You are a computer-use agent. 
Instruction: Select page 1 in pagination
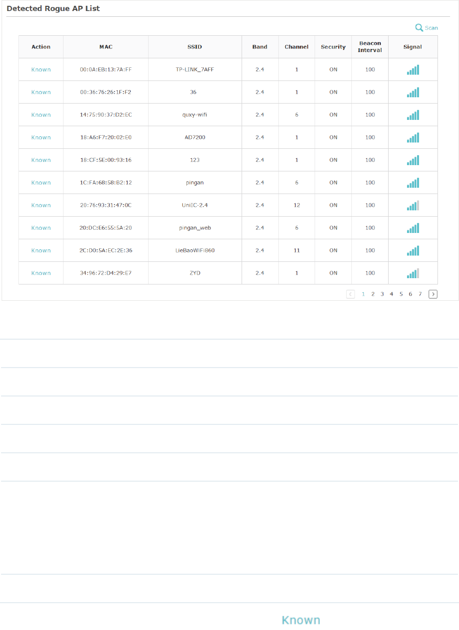tap(363, 294)
